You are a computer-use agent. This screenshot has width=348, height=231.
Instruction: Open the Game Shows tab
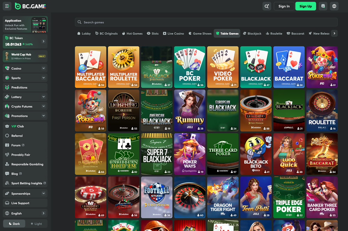point(200,33)
